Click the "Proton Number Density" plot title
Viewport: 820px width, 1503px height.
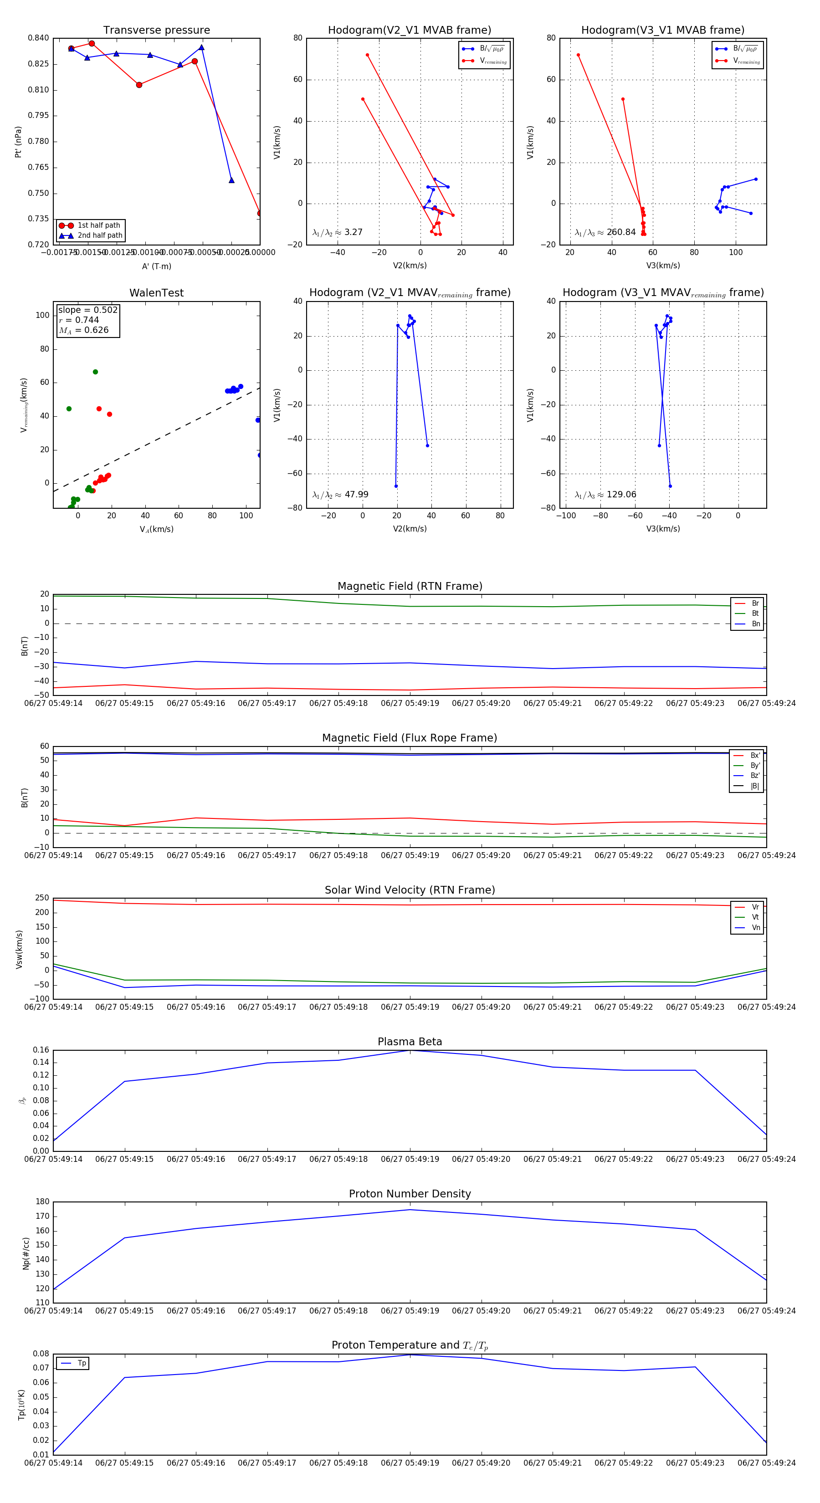410,1194
